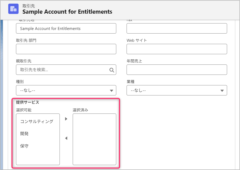Click the Fax input field
The image size is (240, 170).
click(x=177, y=29)
